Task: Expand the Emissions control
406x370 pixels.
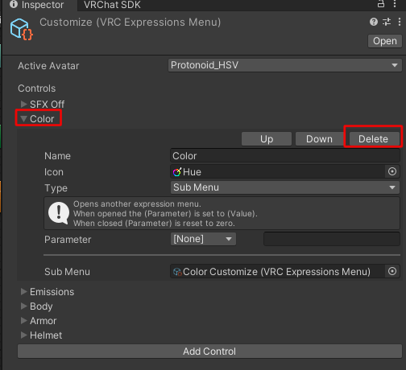Action: 23,291
